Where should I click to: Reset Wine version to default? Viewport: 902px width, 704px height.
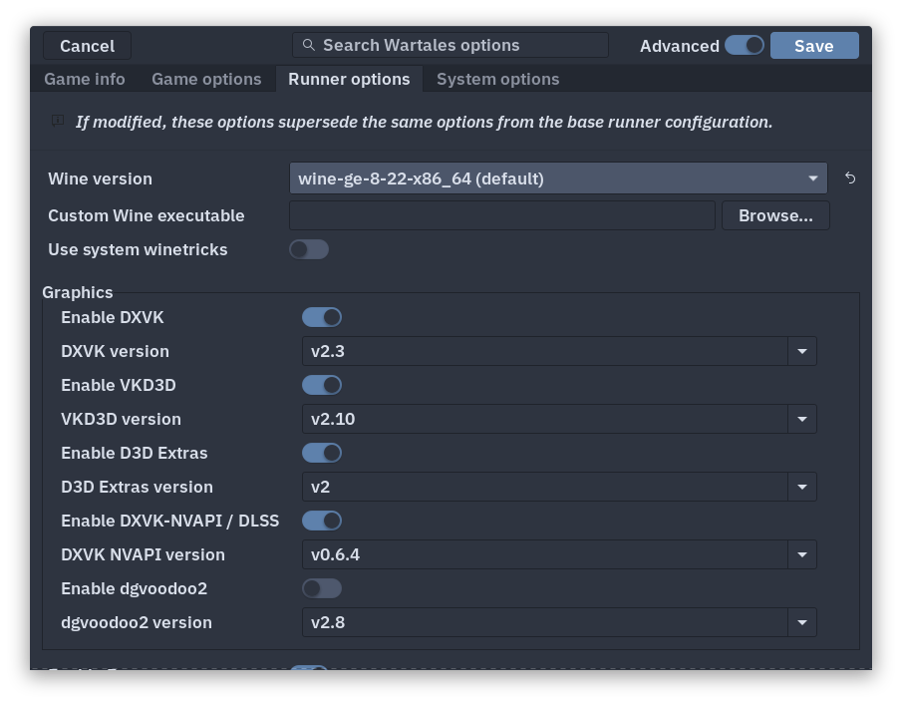850,178
